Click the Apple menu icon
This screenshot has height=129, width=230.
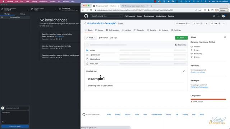(3, 1)
